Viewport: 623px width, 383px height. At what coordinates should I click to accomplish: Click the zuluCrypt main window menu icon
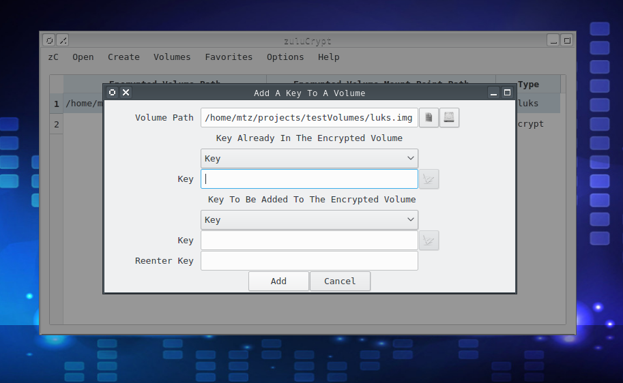49,40
